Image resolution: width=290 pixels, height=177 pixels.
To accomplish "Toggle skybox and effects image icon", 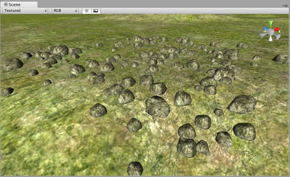I will pyautogui.click(x=96, y=11).
